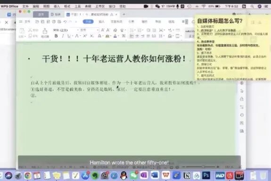Viewport: 271px width, 181px height.
Task: Open the WPS Office application menu
Action: coord(9,6)
